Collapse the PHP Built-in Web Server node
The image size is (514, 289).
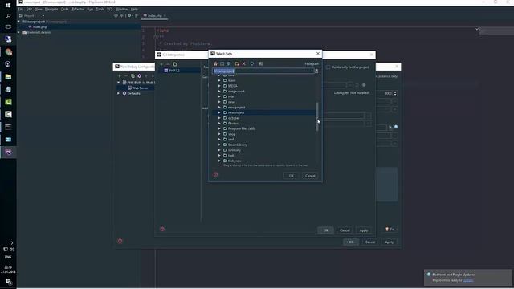coord(119,83)
